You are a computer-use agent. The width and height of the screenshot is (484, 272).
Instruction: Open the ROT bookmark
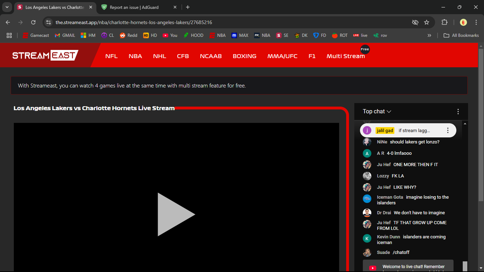tap(340, 35)
